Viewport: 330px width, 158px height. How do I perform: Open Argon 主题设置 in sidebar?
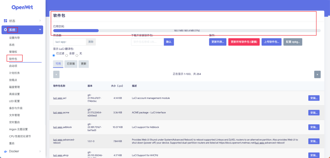[18, 129]
